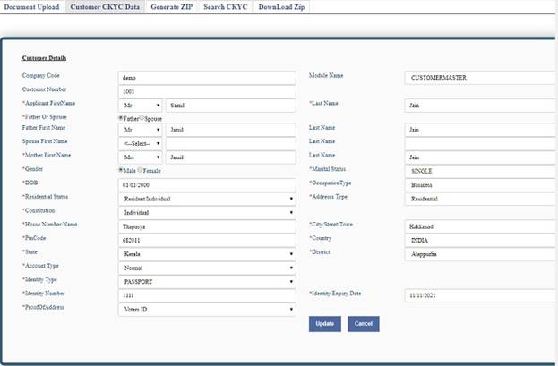Click the Identity Expiry Date field
The image size is (558, 366).
point(479,294)
